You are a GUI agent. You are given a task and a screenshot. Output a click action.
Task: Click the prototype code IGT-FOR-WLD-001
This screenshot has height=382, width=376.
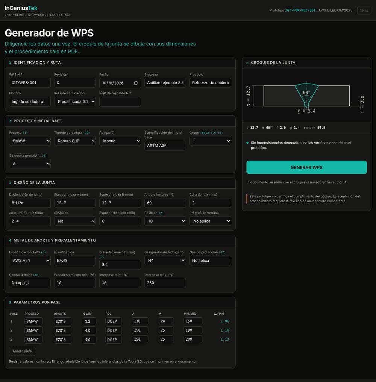tap(300, 10)
